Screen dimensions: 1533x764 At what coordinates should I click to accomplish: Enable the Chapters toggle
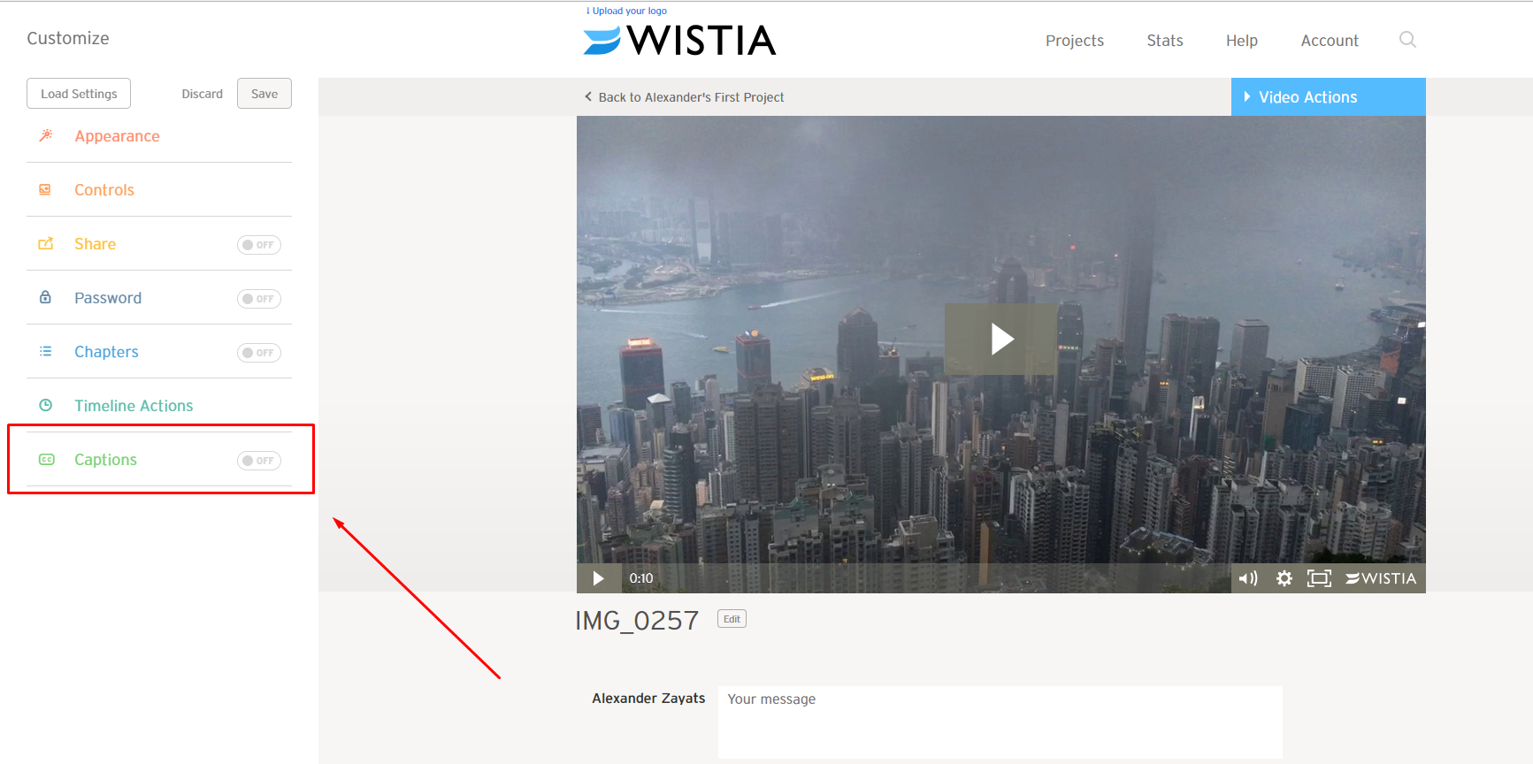259,353
